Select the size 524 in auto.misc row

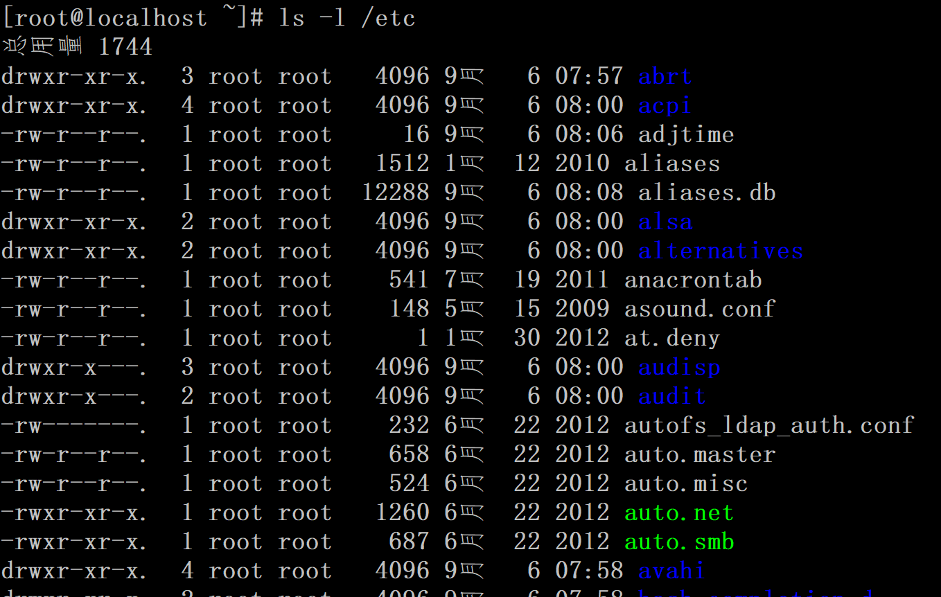(x=410, y=483)
